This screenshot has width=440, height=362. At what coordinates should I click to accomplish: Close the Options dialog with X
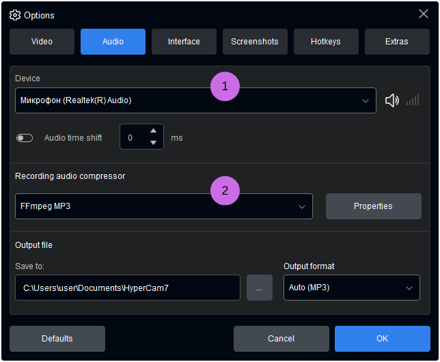(423, 14)
